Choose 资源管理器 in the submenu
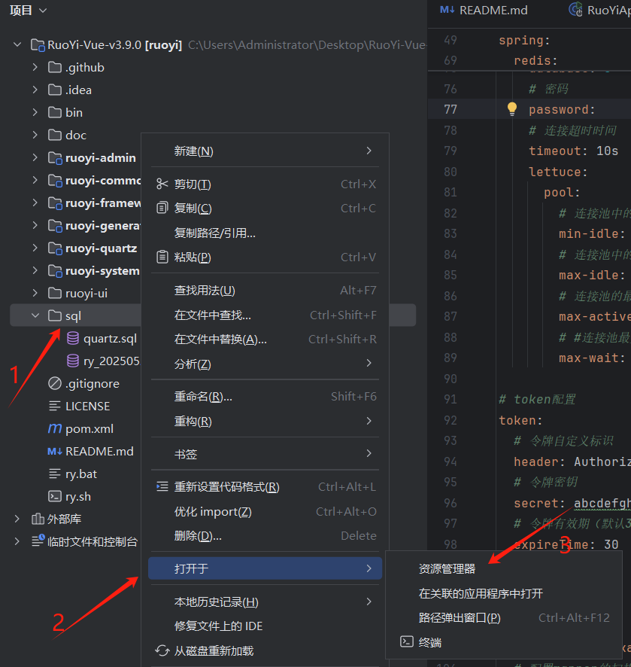 447,569
